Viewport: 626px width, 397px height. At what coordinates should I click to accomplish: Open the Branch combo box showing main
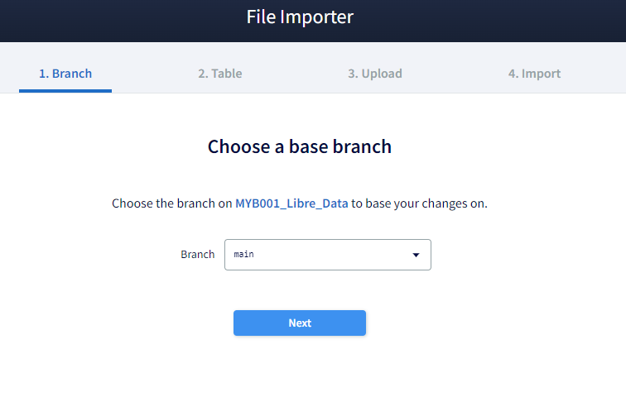coord(327,255)
